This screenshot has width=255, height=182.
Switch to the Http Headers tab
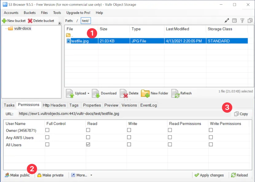pyautogui.click(x=54, y=105)
